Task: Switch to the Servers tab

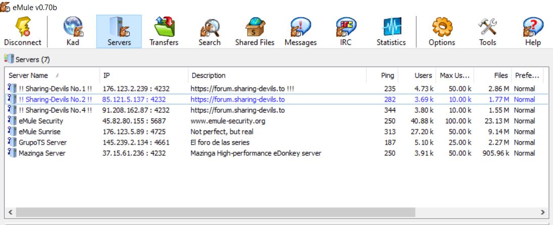Action: [x=119, y=31]
